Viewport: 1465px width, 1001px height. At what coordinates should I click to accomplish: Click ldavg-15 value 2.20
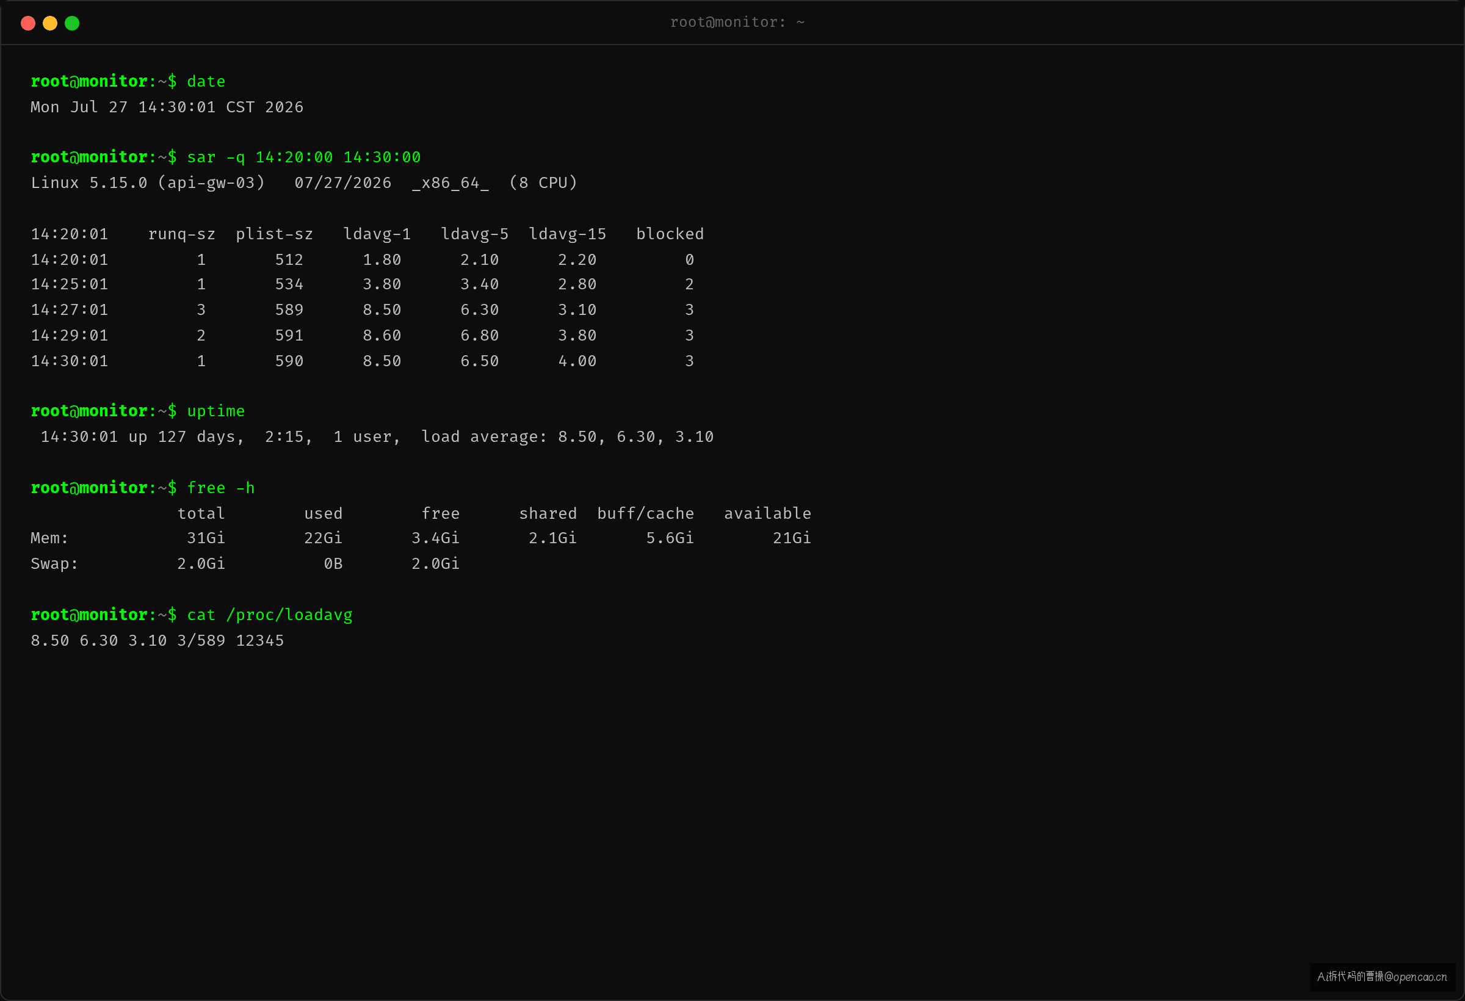click(577, 259)
